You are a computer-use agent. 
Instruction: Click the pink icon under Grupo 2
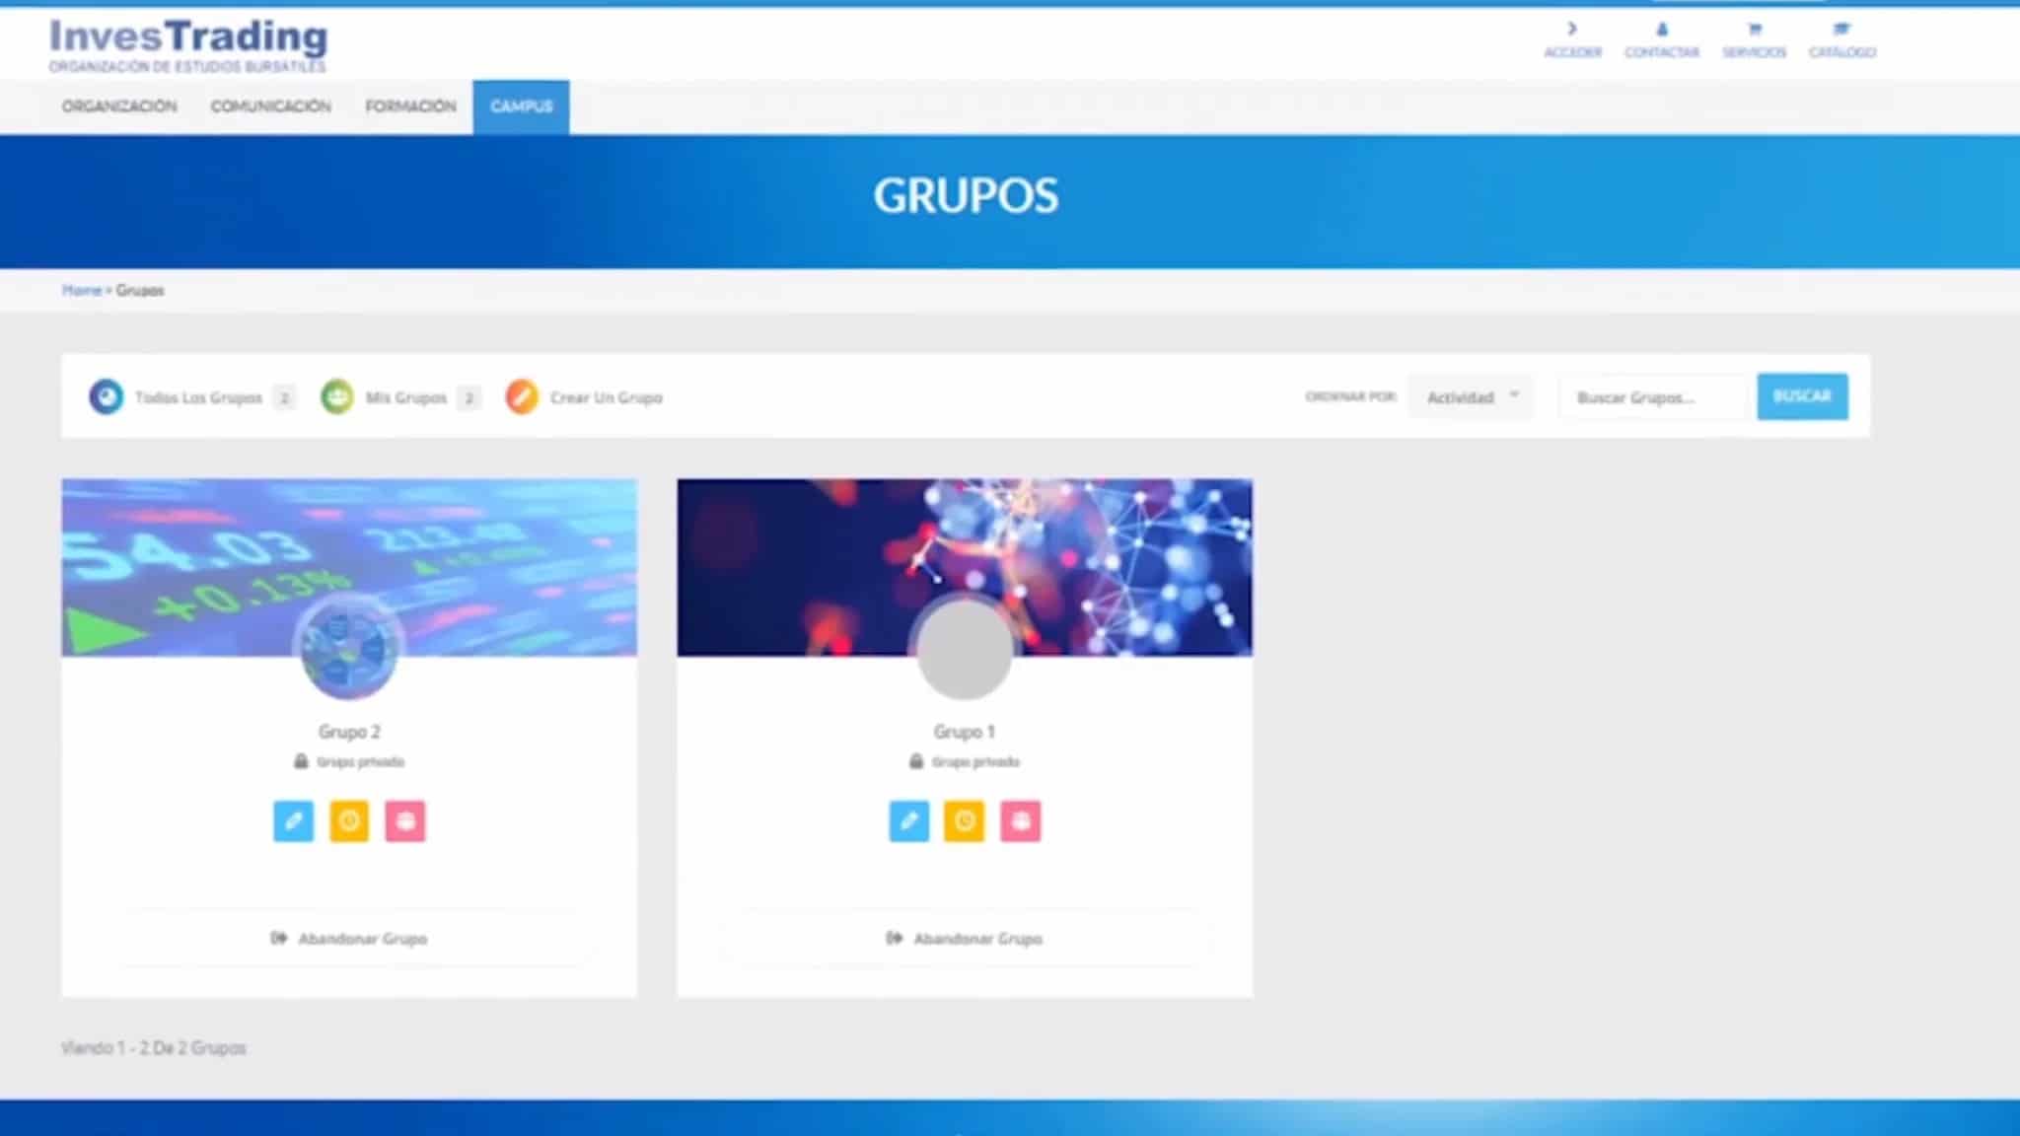[x=405, y=820]
